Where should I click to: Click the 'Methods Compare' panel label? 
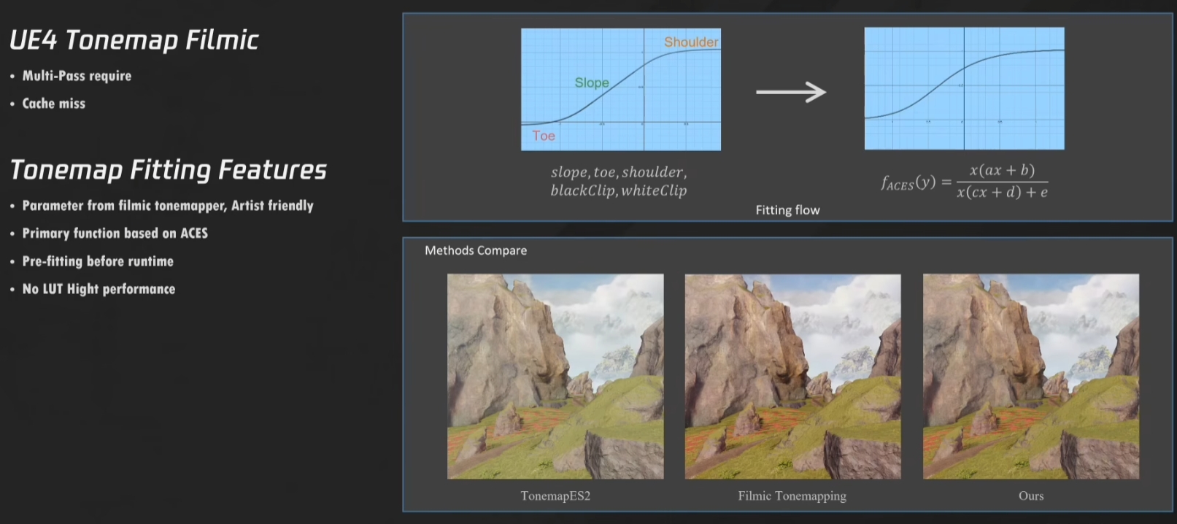click(476, 250)
